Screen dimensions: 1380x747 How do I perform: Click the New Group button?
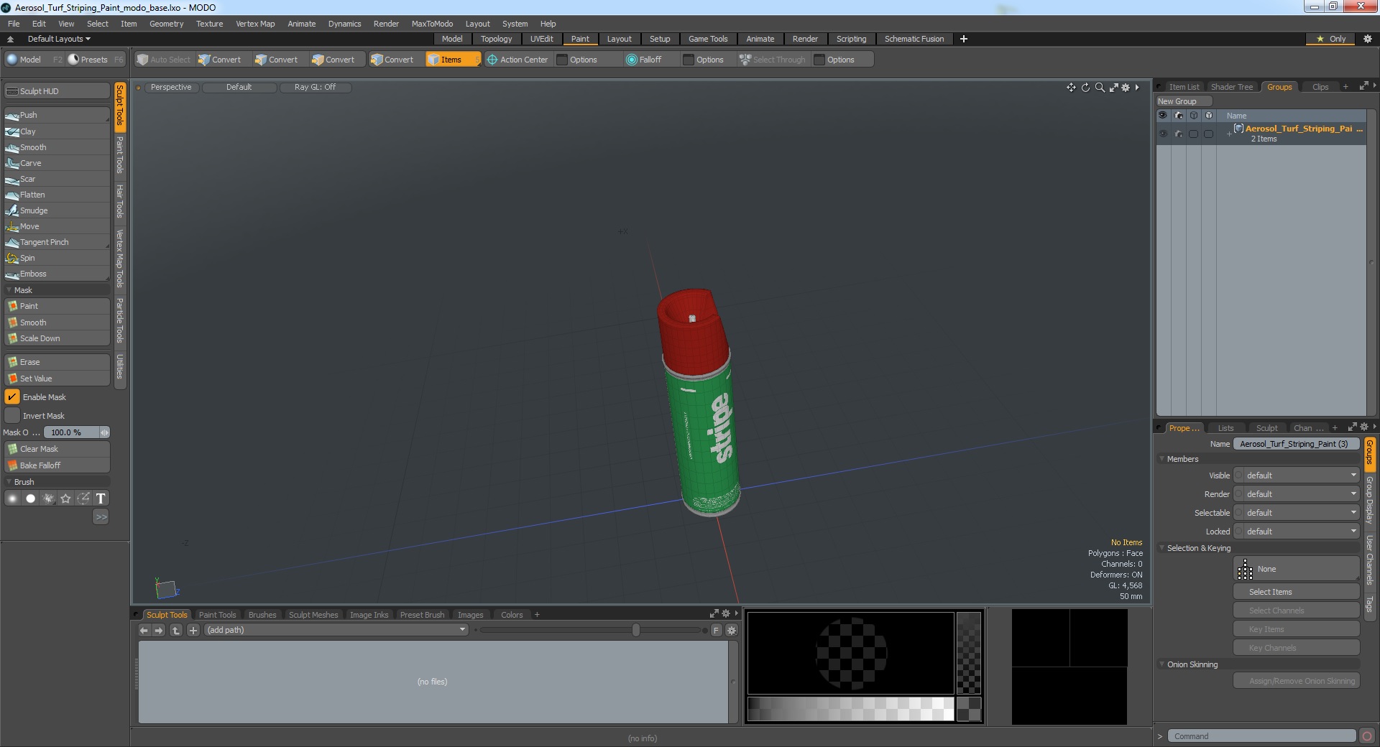[x=1183, y=101]
